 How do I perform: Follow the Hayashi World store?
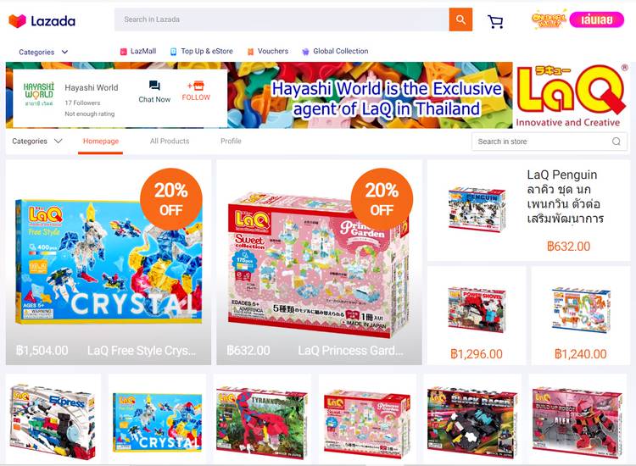[x=196, y=92]
